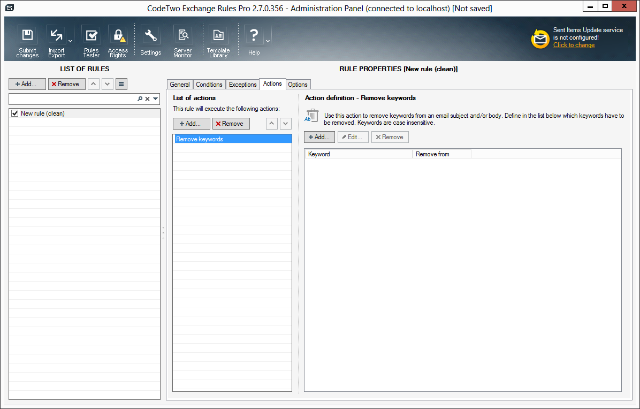The image size is (640, 409).
Task: Click the Remove keywords trash icon
Action: point(311,116)
